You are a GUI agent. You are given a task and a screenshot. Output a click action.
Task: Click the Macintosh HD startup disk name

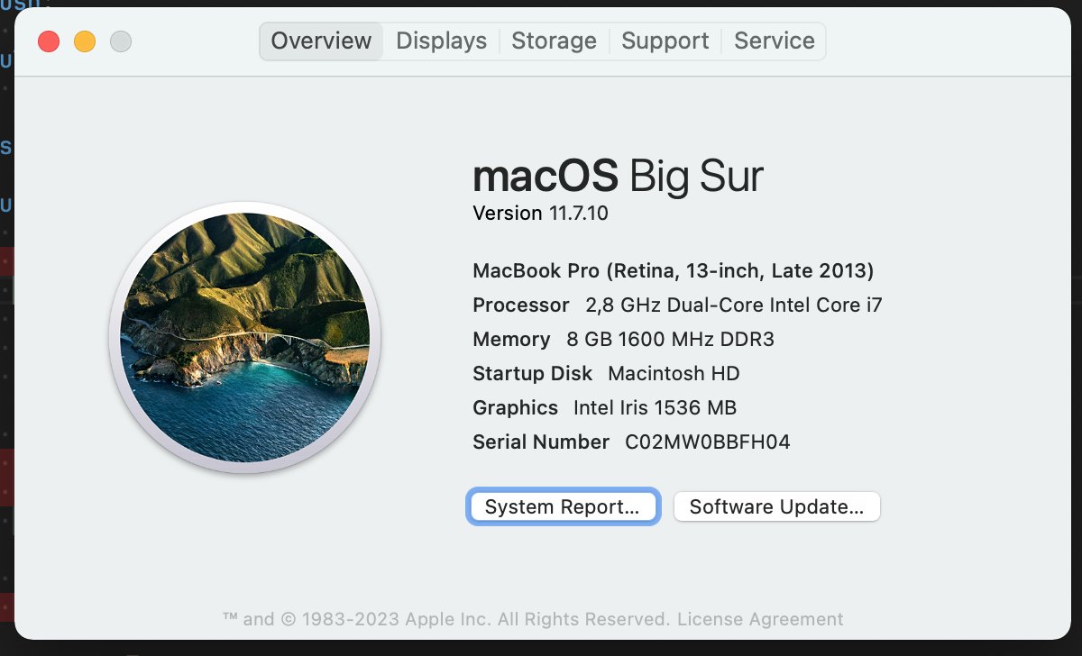point(674,373)
